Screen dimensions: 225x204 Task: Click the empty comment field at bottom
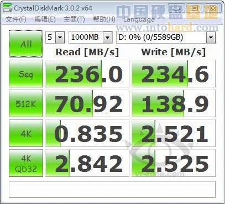pyautogui.click(x=112, y=190)
